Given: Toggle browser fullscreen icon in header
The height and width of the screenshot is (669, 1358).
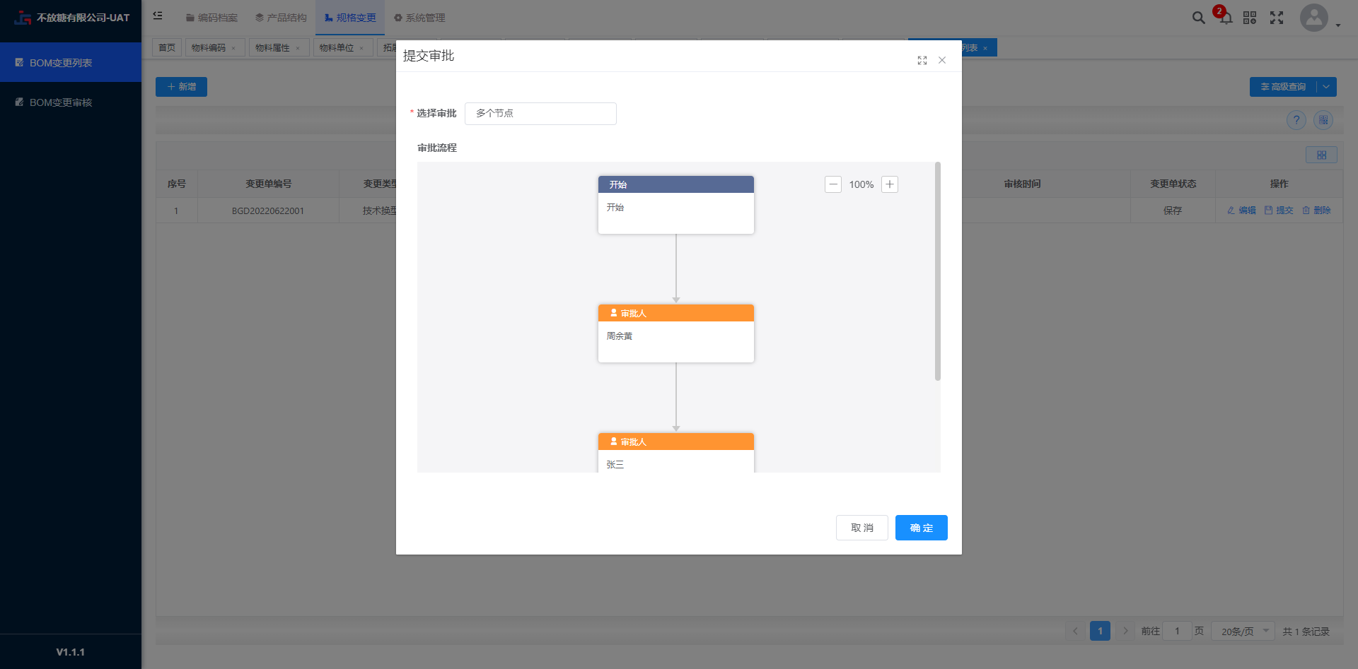Looking at the screenshot, I should [1277, 18].
